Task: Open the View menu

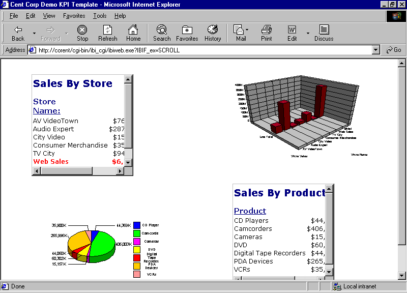Action: click(x=49, y=16)
